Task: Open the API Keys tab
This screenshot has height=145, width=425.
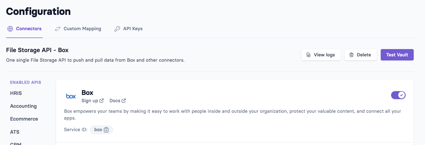Action: click(133, 29)
